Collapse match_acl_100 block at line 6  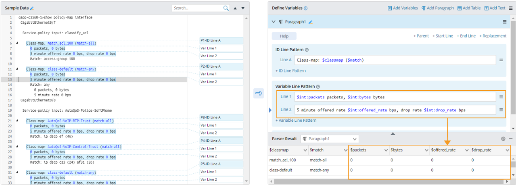[17, 43]
